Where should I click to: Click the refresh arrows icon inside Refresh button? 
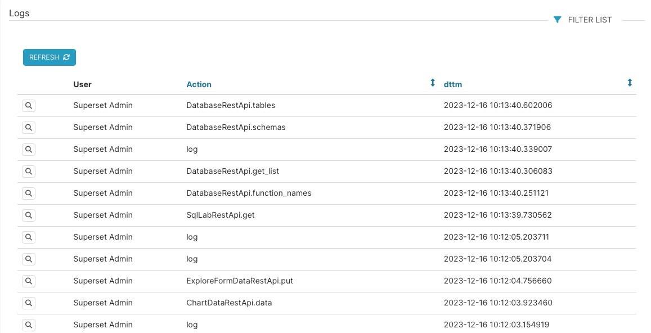[66, 57]
